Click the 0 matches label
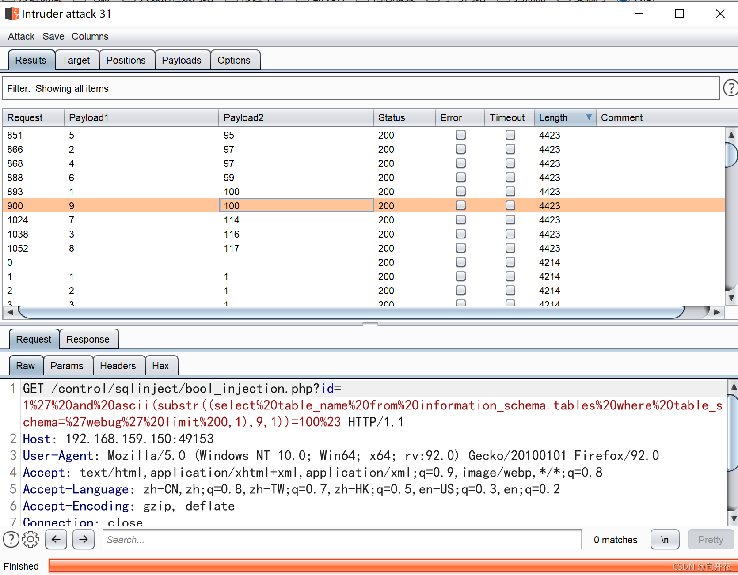The height and width of the screenshot is (575, 738). pos(615,540)
